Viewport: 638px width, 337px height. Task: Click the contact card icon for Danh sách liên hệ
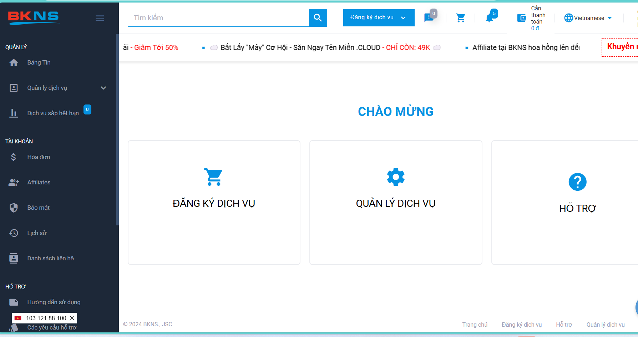tap(14, 258)
